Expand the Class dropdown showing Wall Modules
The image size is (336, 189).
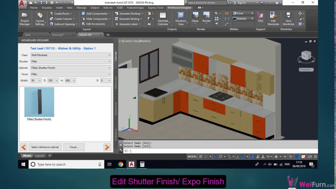(x=71, y=55)
